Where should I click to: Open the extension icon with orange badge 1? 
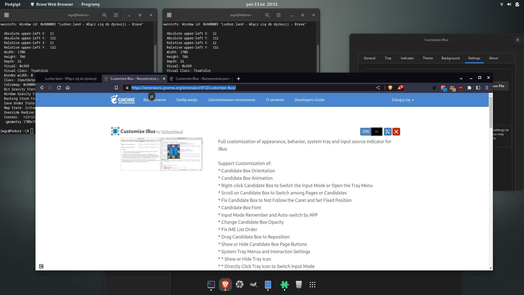[452, 88]
